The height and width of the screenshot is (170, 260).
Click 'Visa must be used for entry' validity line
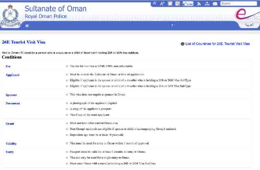coord(109,143)
